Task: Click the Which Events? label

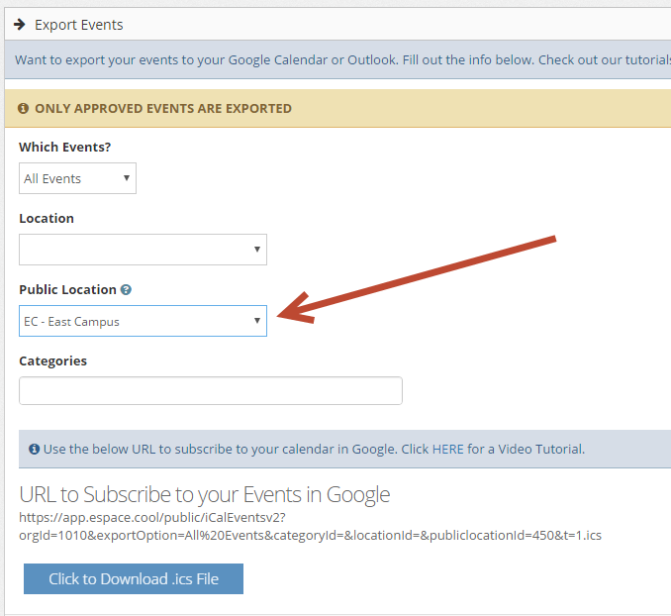Action: click(65, 147)
